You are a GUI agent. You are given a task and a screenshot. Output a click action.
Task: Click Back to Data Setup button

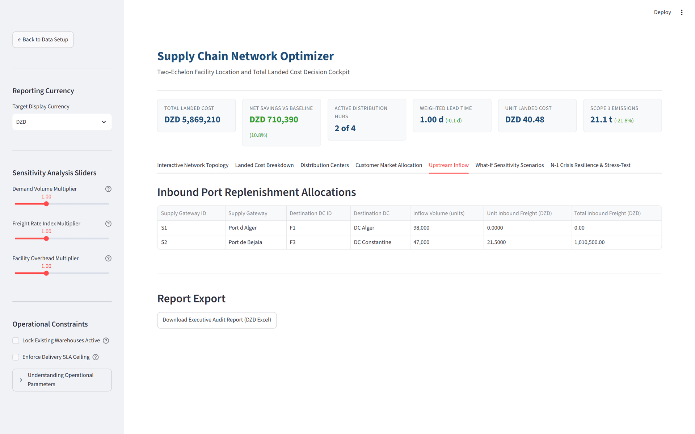point(43,39)
